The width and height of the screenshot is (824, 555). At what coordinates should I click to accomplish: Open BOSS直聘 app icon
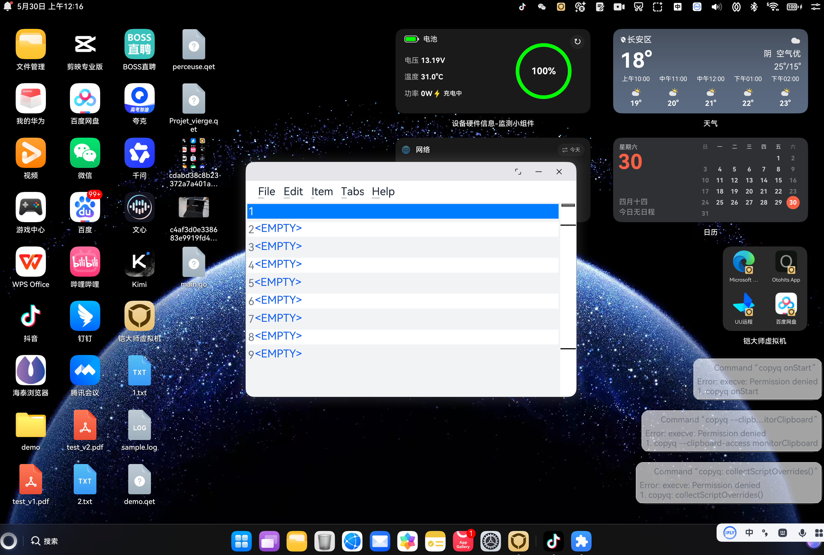pyautogui.click(x=140, y=44)
